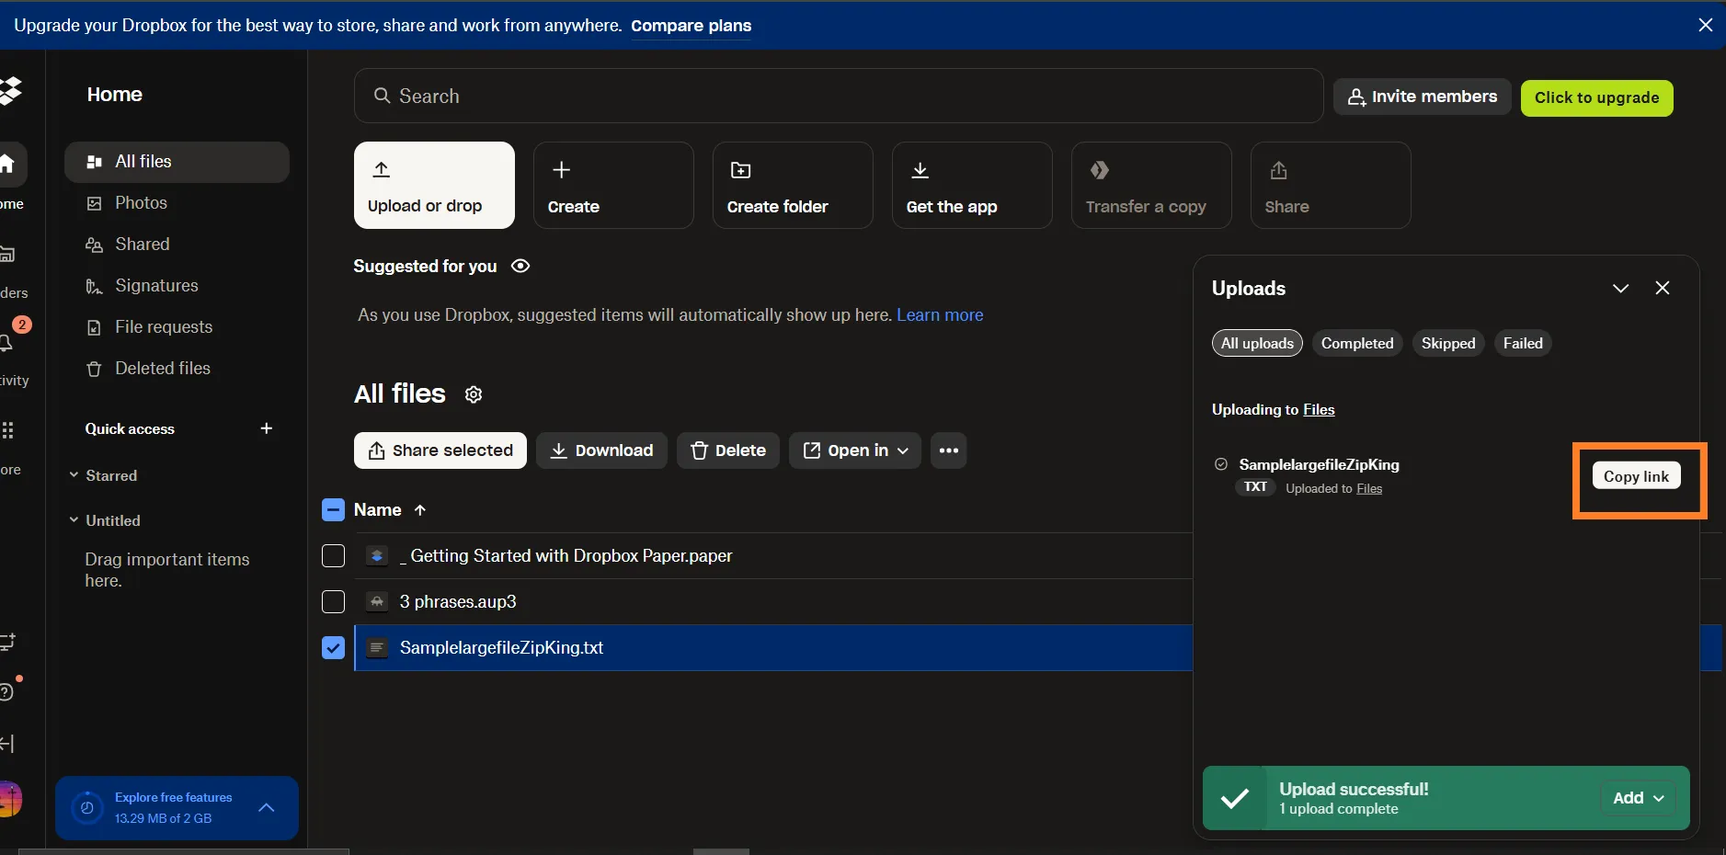
Task: Click the SamplelargefileZipKing.txt file name
Action: [501, 648]
